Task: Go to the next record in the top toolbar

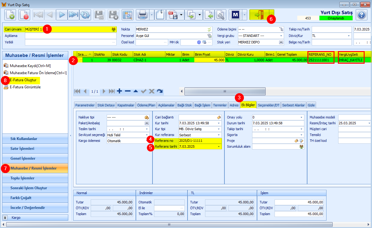Action: click(x=62, y=14)
